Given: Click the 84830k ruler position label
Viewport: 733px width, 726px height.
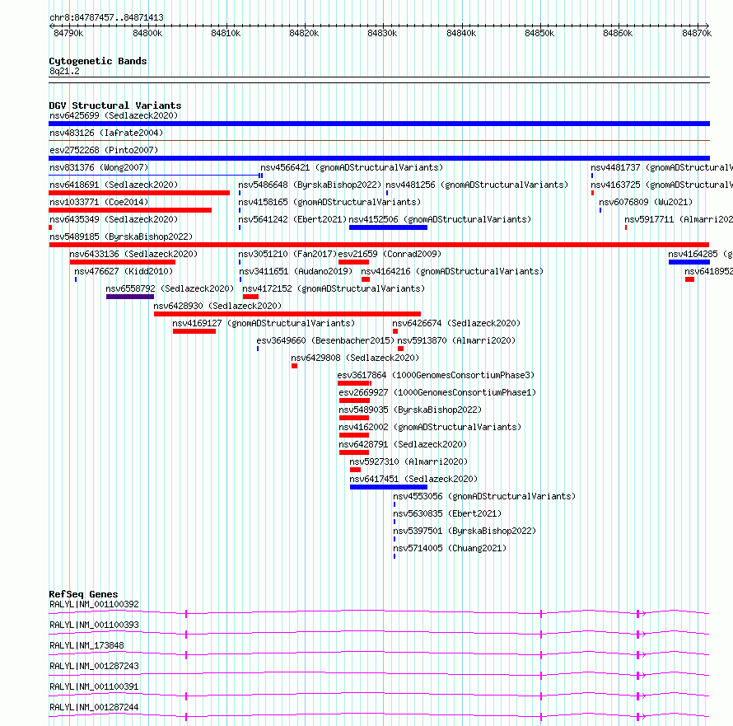Looking at the screenshot, I should [x=382, y=33].
